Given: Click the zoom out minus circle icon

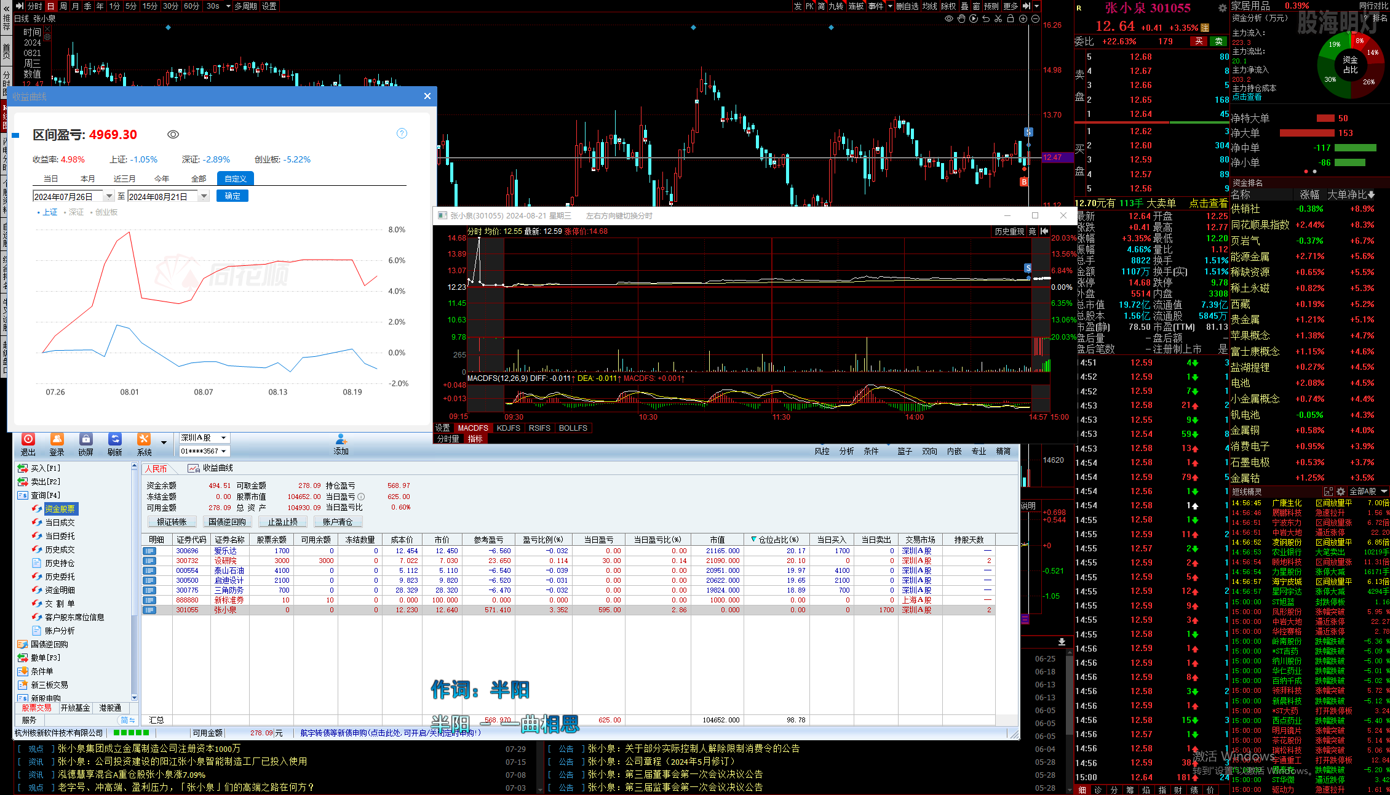Looking at the screenshot, I should (x=1036, y=18).
